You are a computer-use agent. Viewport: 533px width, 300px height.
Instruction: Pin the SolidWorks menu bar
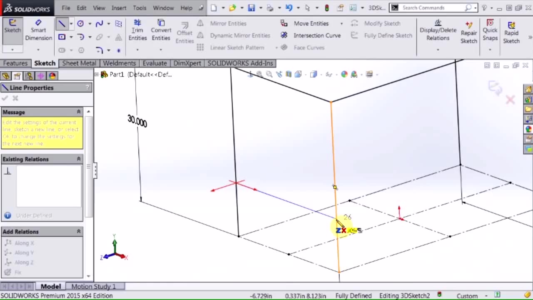(x=202, y=7)
